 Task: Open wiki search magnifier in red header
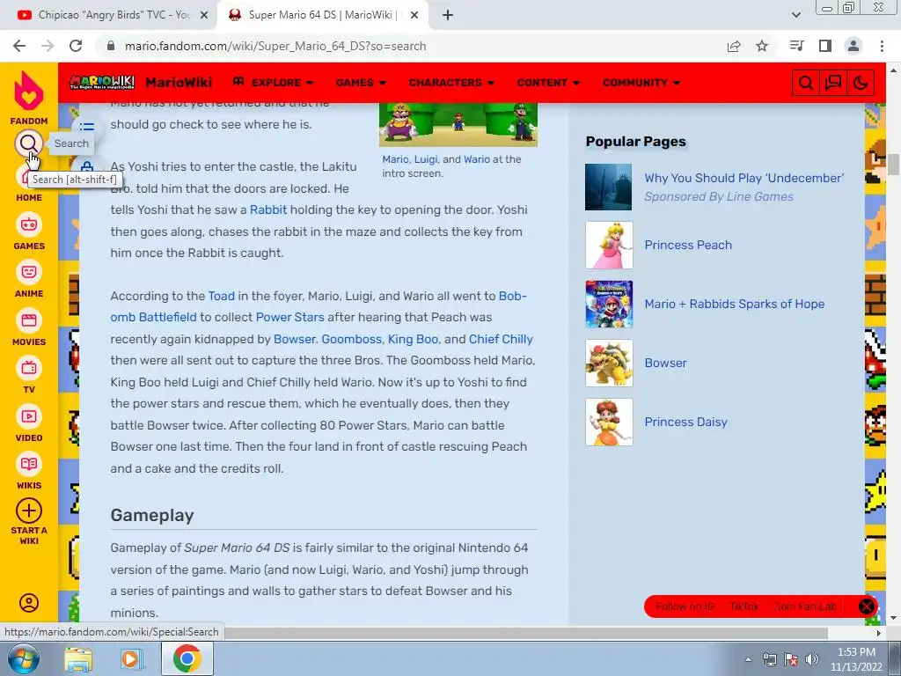[806, 83]
